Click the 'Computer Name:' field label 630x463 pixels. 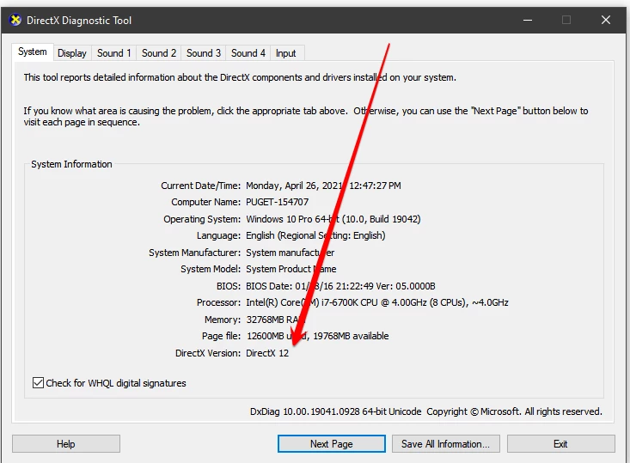205,202
